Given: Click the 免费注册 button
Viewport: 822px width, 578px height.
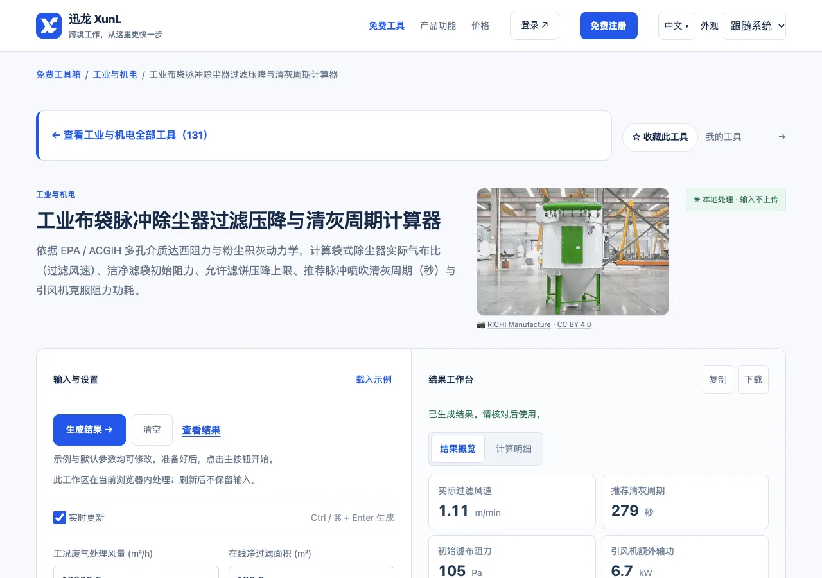Looking at the screenshot, I should 609,26.
